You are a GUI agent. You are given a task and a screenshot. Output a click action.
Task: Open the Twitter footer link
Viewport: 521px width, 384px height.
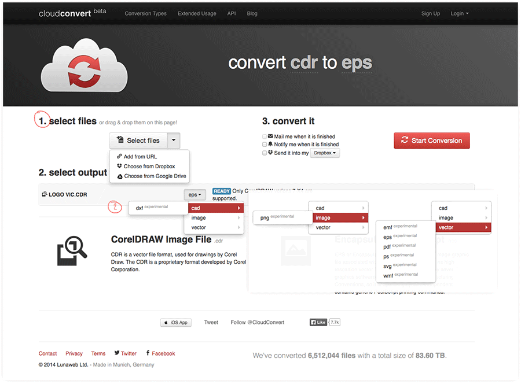[125, 353]
